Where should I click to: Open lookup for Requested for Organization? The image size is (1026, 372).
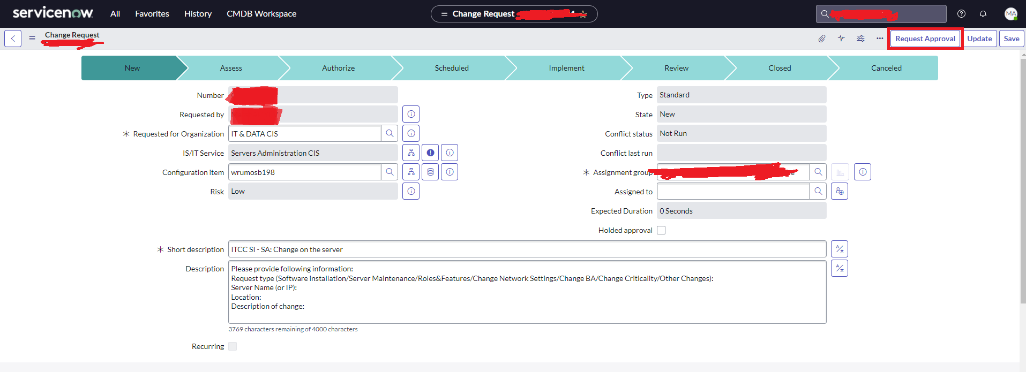(x=390, y=134)
